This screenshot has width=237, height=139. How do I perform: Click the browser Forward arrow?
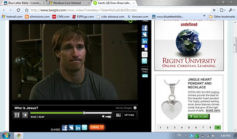click(11, 10)
